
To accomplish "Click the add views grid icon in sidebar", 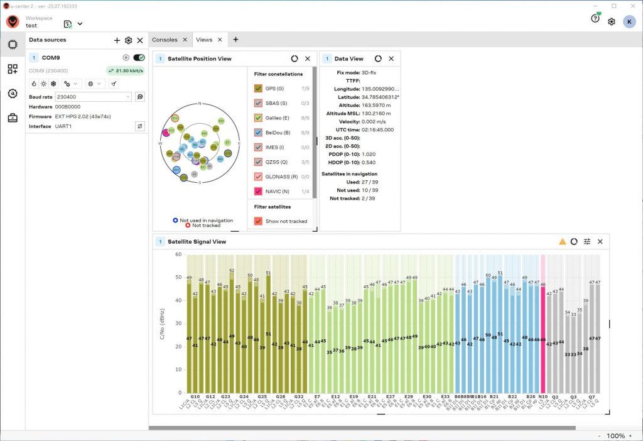I will point(13,69).
